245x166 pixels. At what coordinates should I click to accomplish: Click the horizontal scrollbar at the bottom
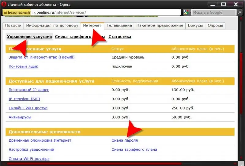(x=94, y=164)
